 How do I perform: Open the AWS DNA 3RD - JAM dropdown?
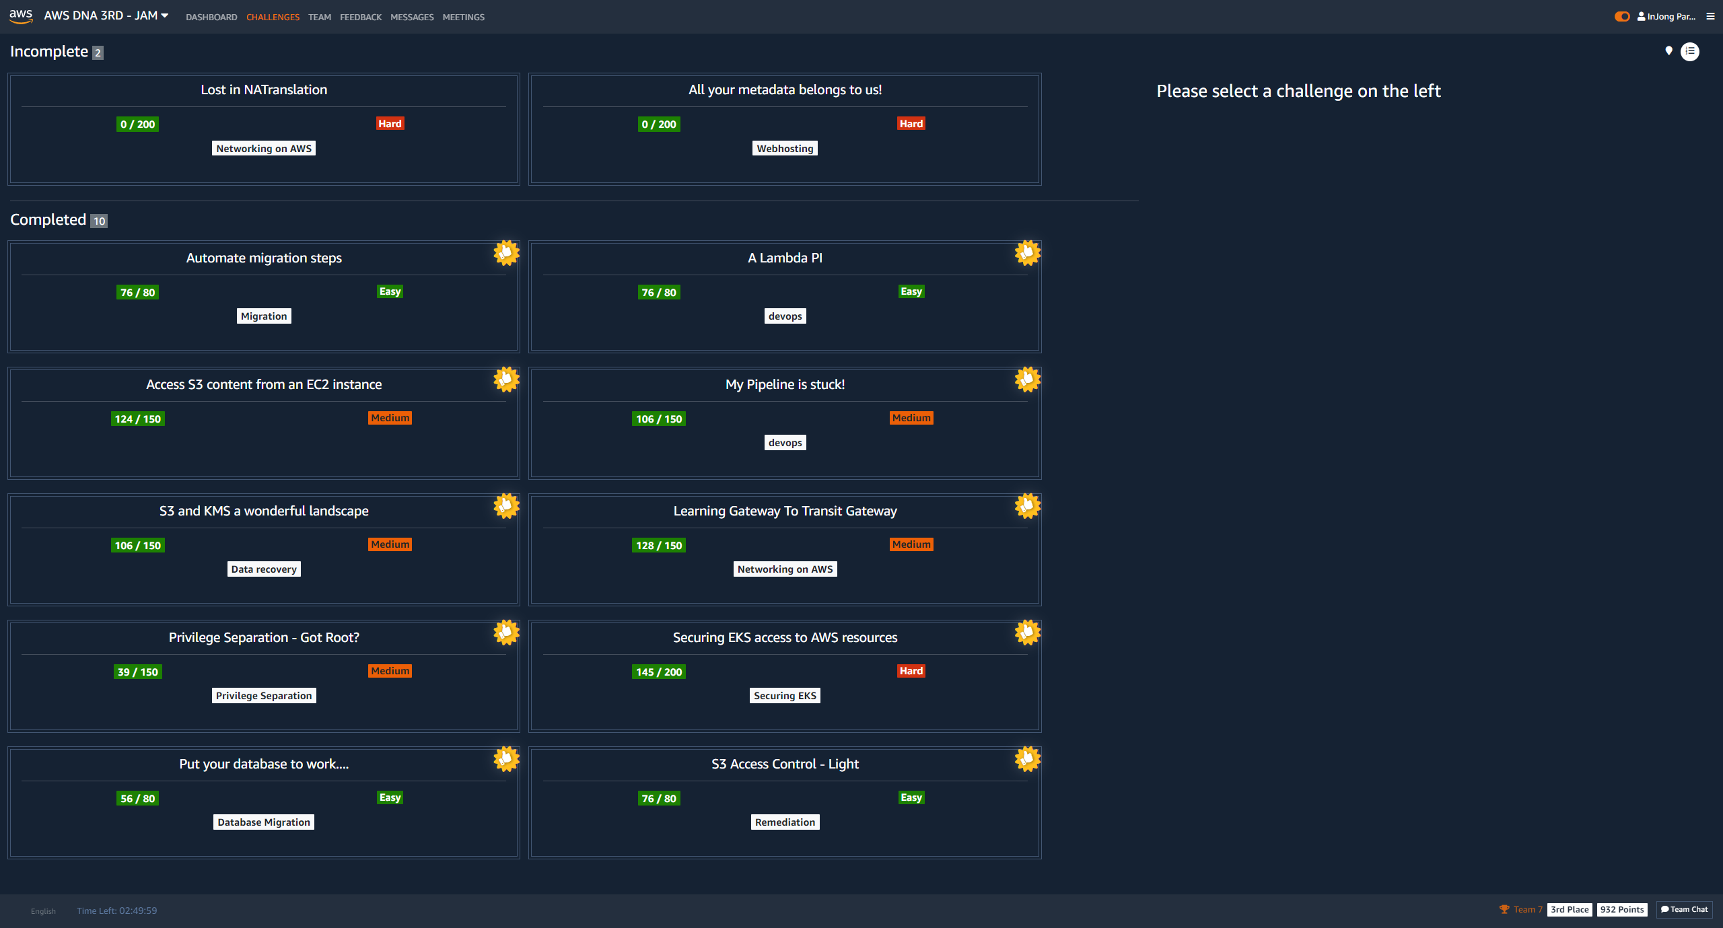106,15
